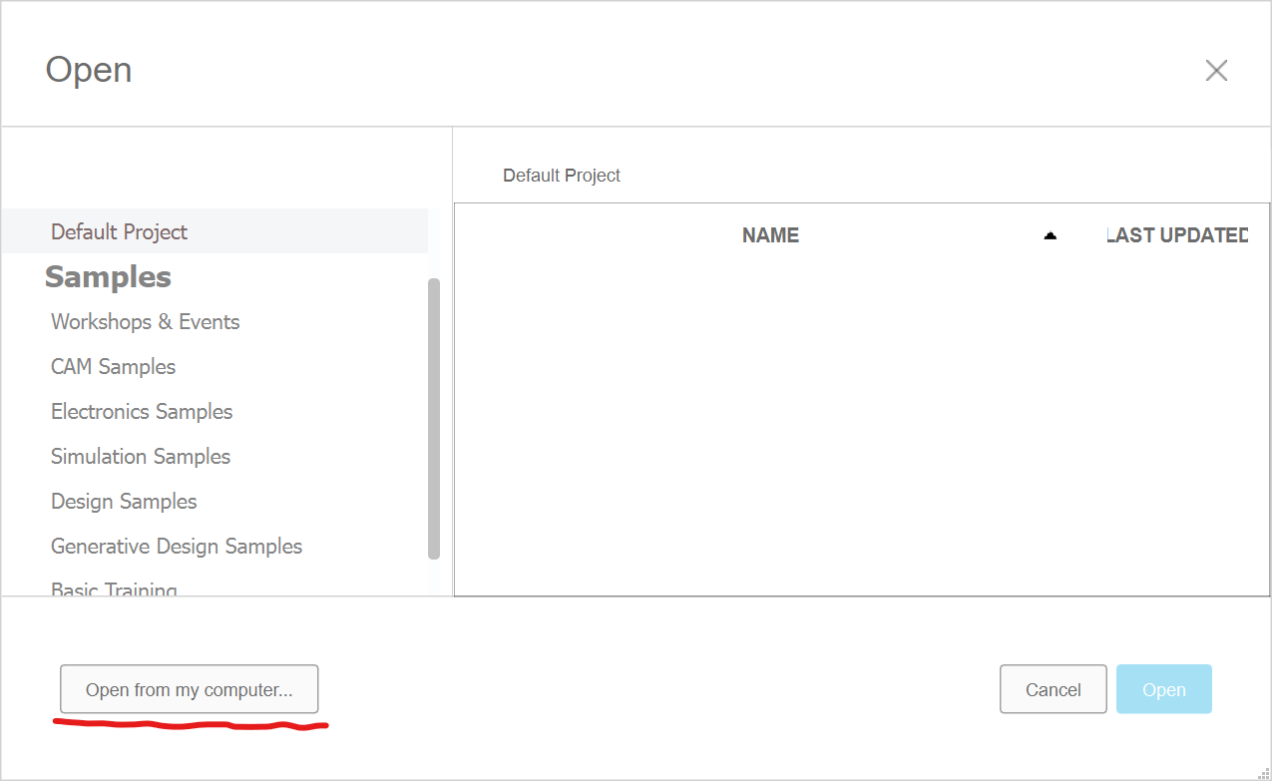Open Generative Design Samples
Screen dimensions: 1272x781
tap(177, 547)
